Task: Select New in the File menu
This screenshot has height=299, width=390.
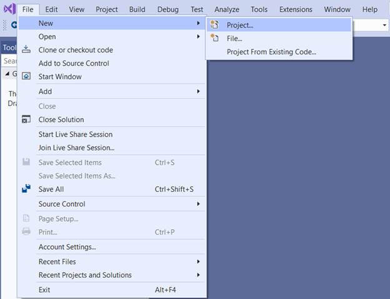Action: click(x=112, y=23)
